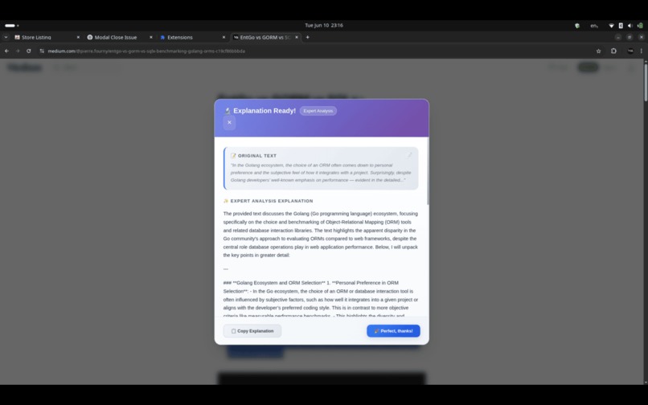This screenshot has width=648, height=405.
Task: Click the shield tray icon in top bar
Action: [577, 26]
